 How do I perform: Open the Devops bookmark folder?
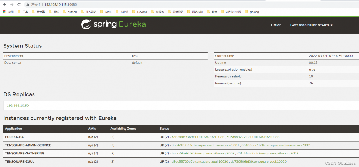(139, 12)
